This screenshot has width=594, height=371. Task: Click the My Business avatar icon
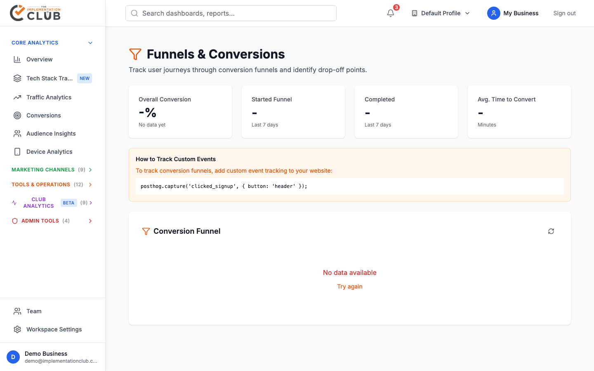[493, 13]
